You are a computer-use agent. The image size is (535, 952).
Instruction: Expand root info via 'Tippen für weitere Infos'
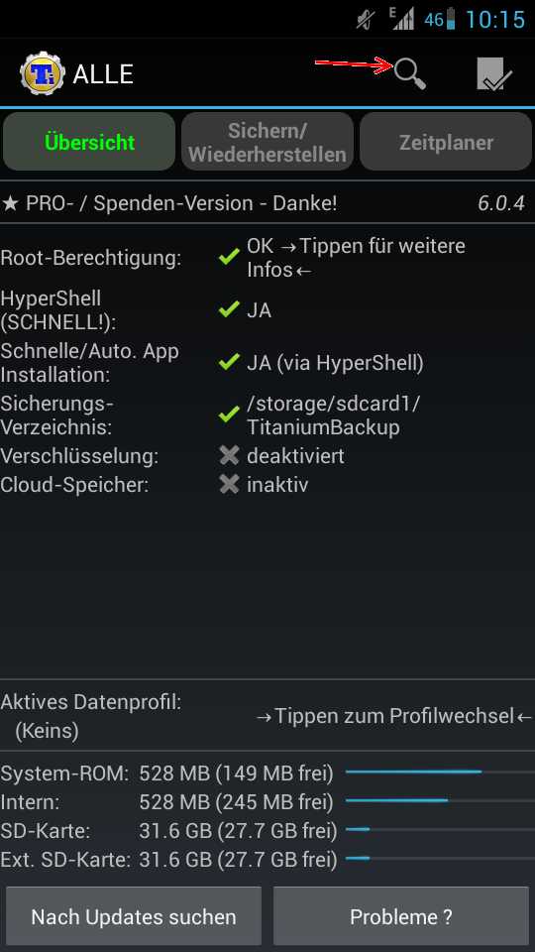click(x=356, y=258)
